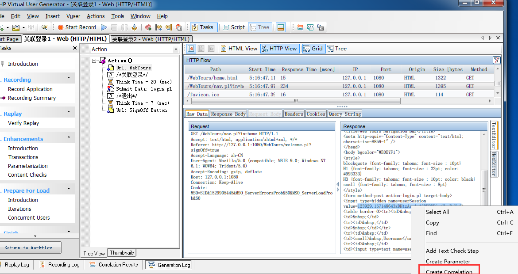Click the Stop replay square icon
Image resolution: width=518 pixels, height=274 pixels.
114,27
